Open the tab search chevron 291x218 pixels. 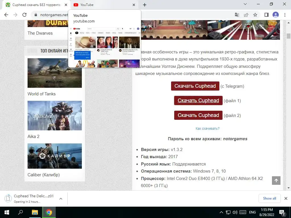245,4
